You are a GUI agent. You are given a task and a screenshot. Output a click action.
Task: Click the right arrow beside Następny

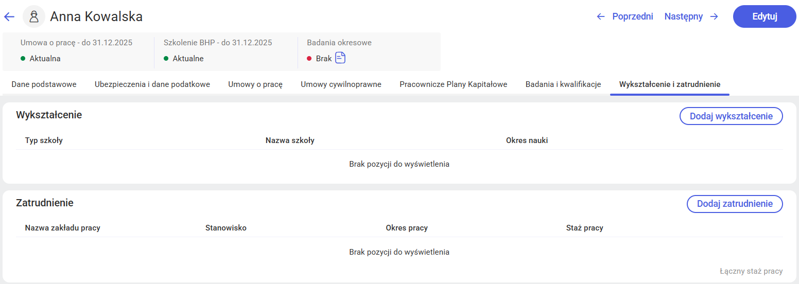[714, 16]
